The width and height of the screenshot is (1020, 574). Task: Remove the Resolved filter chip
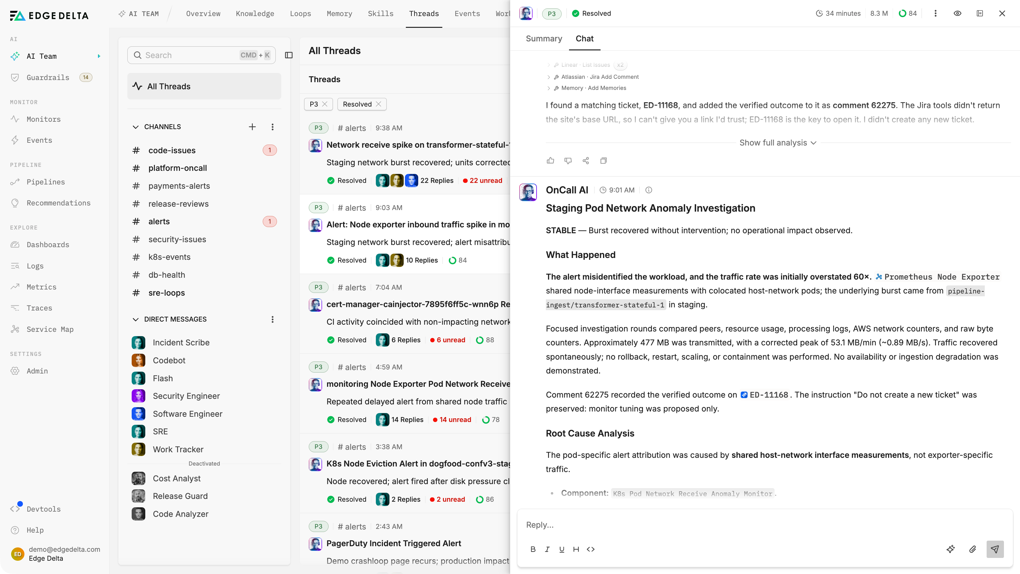click(379, 104)
